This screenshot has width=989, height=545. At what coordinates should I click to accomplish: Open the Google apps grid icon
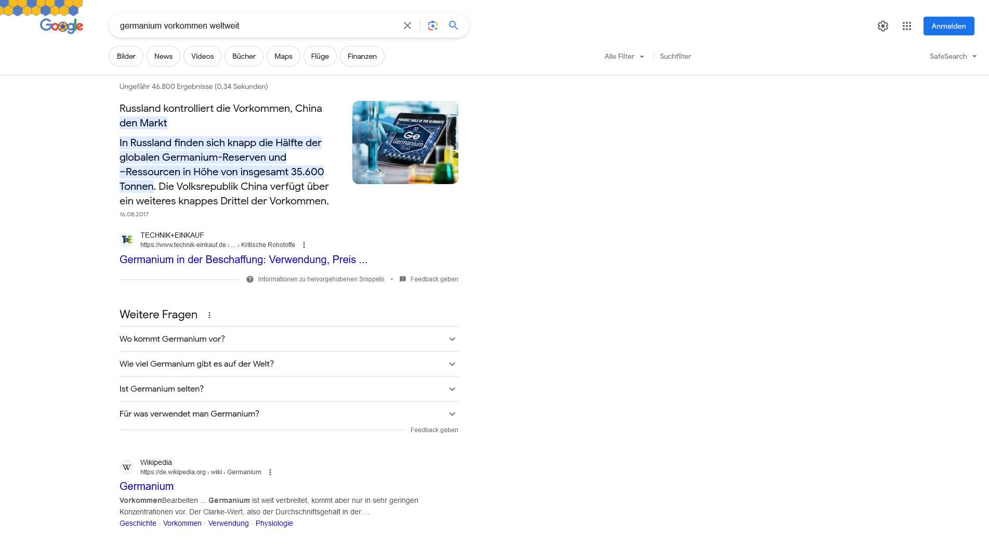[906, 26]
